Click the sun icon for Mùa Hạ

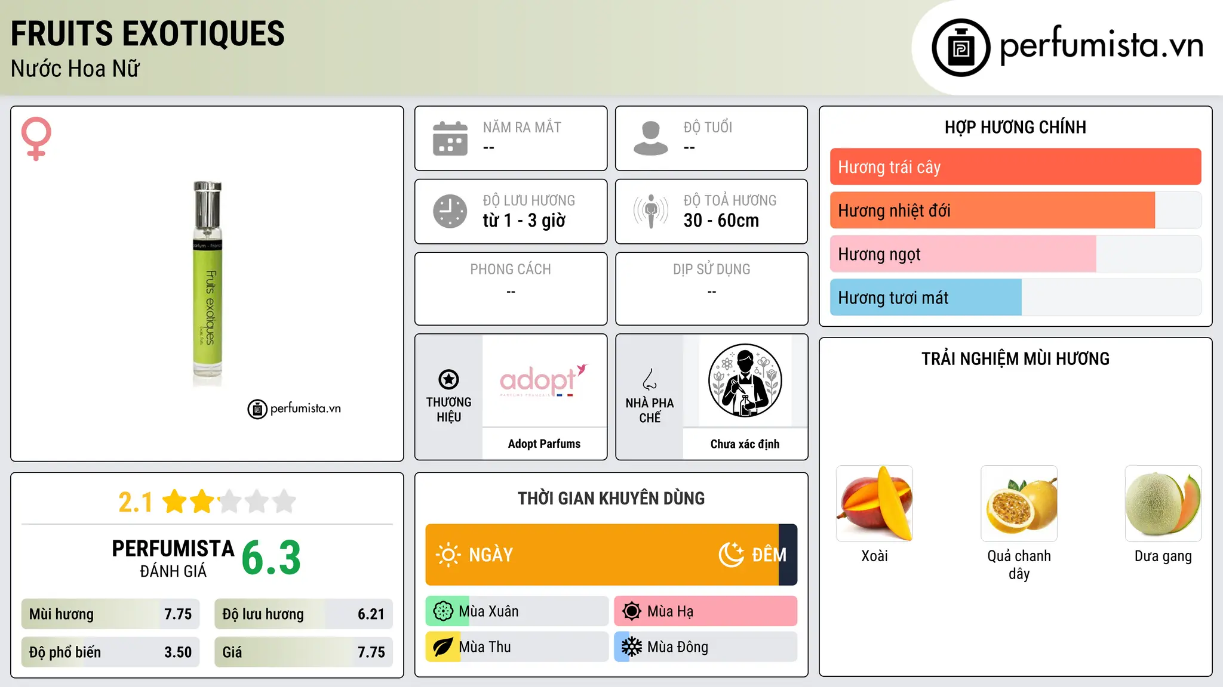(x=632, y=611)
